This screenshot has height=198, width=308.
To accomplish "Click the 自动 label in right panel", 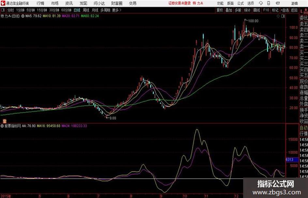I will coord(304,128).
